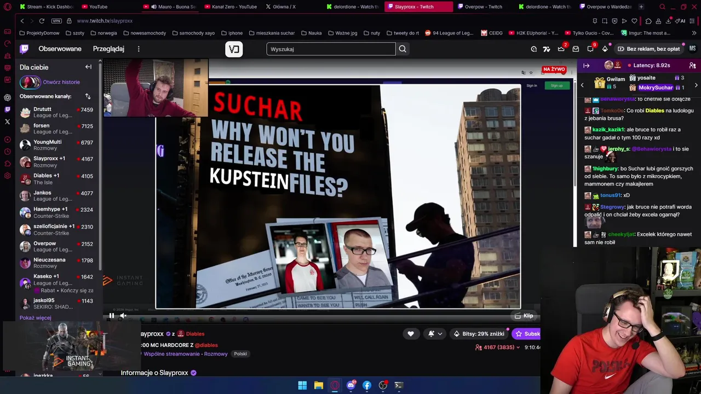Screen dimensions: 701x394
Task: Open whispers chat bubble icon
Action: tap(590, 49)
